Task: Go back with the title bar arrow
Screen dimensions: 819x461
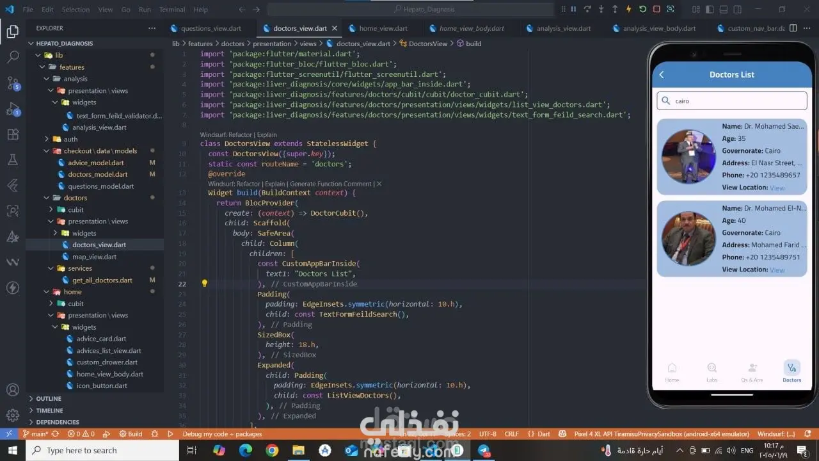Action: point(242,10)
